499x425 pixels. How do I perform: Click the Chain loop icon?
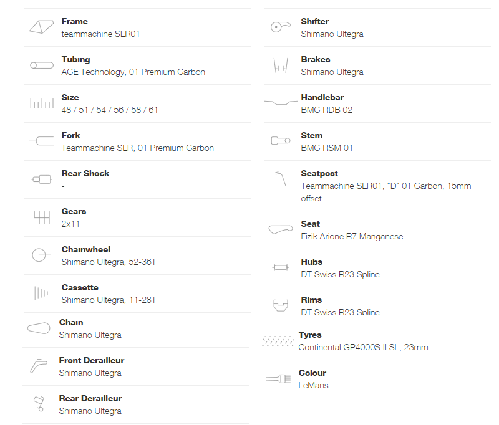39,328
